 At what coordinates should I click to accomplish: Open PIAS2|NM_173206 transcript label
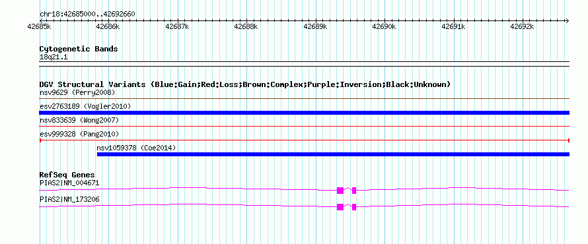pos(69,199)
